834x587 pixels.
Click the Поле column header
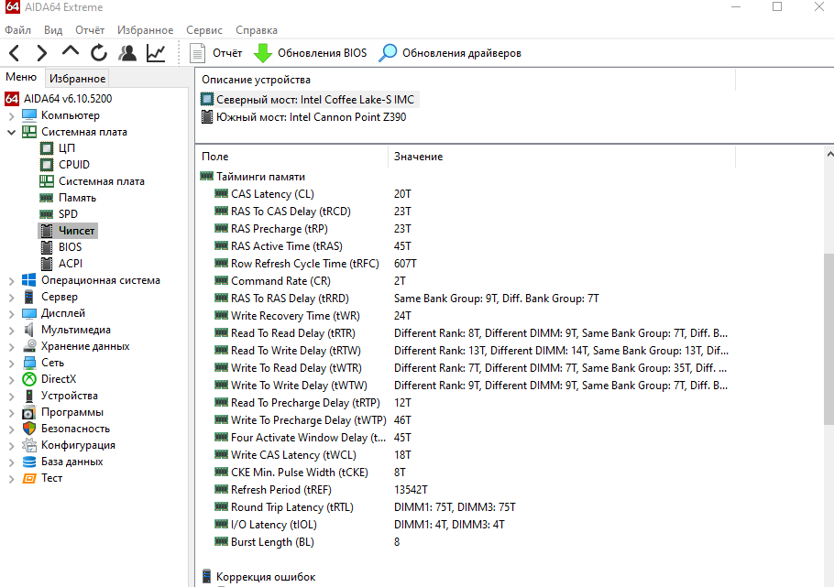coord(291,157)
